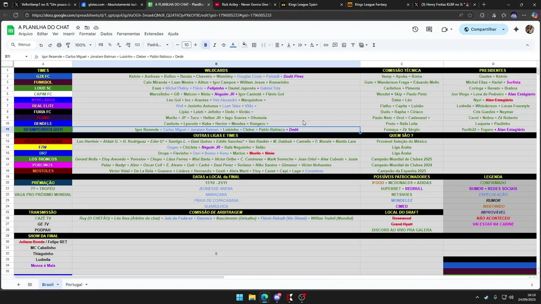Image resolution: width=541 pixels, height=304 pixels.
Task: Open text wrapping dropdown
Action: tap(302, 45)
